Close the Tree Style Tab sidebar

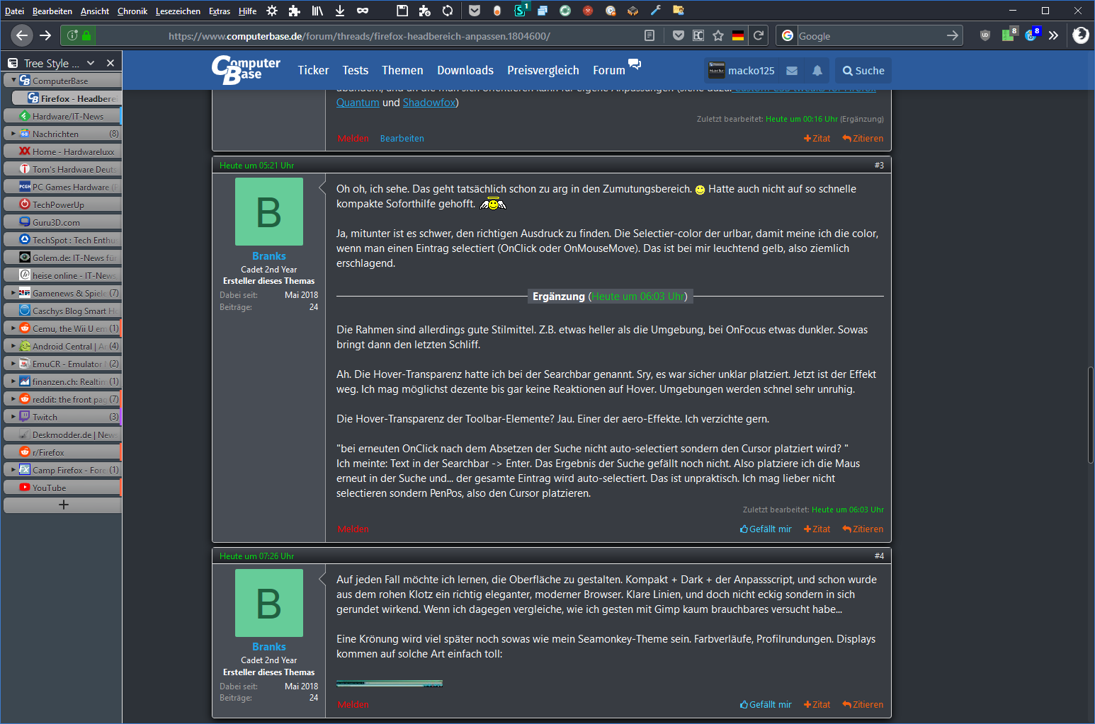pos(110,63)
